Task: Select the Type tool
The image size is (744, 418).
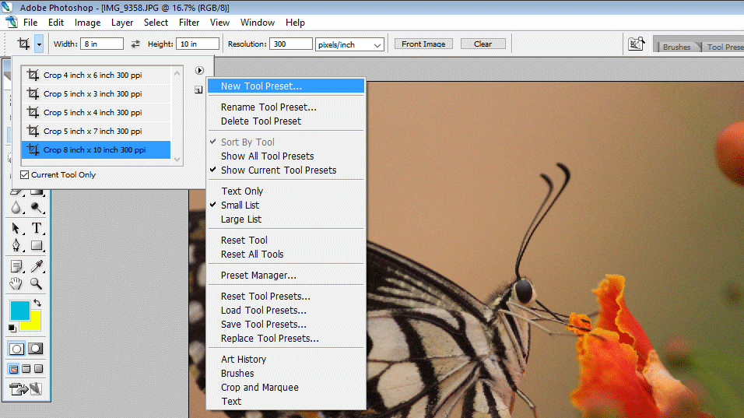Action: 37,228
